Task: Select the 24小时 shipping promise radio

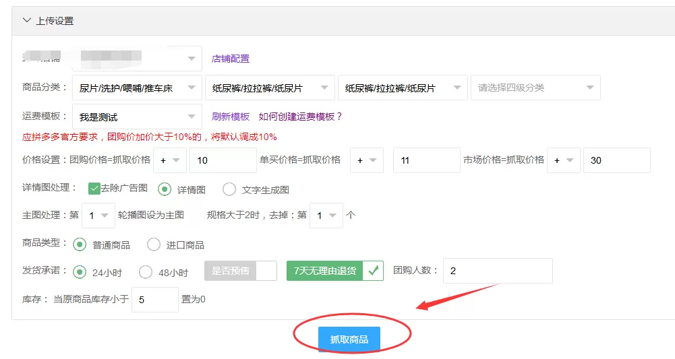Action: click(79, 272)
